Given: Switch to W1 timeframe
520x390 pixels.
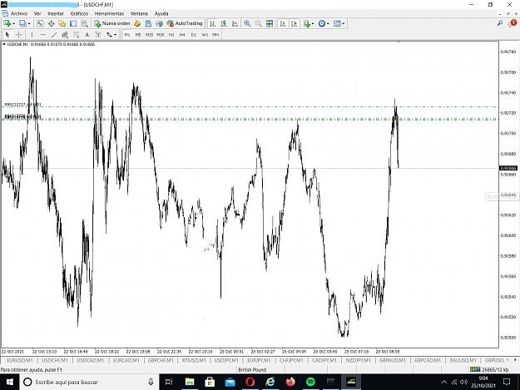Looking at the screenshot, I should point(205,34).
